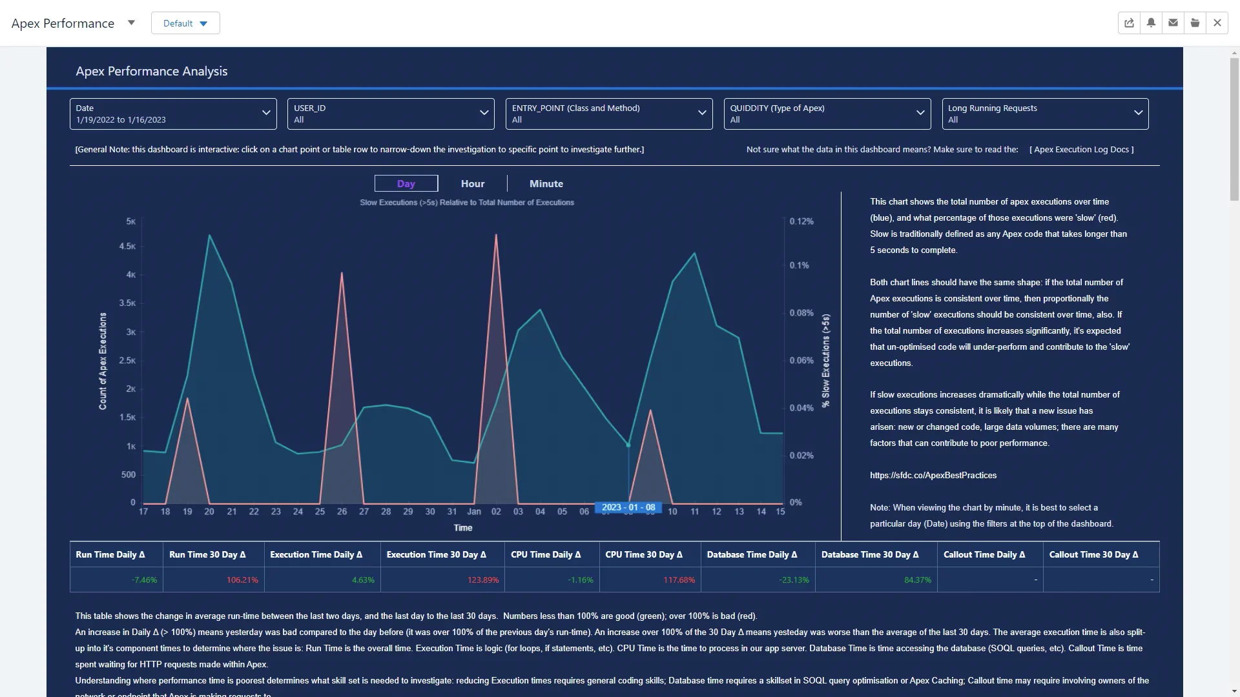This screenshot has height=697, width=1240.
Task: Click the Run Time 30 Day Δ value 106.21%
Action: pos(242,580)
